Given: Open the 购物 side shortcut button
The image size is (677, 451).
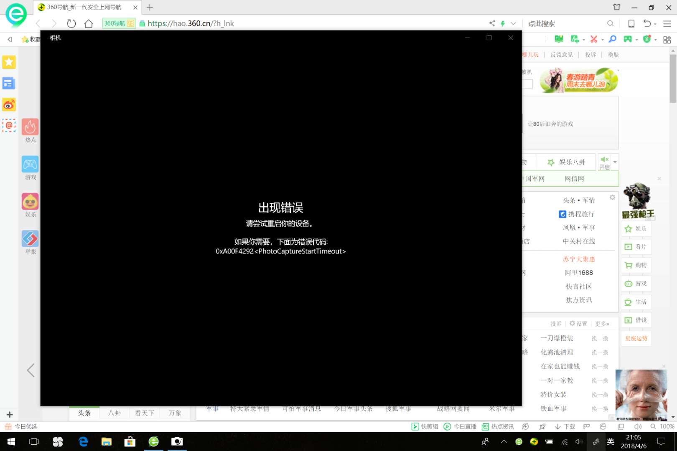Looking at the screenshot, I should [636, 265].
